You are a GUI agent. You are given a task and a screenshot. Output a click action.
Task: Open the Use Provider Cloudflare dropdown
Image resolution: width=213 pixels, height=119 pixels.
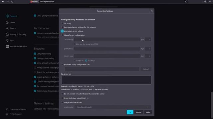[x=112, y=107]
